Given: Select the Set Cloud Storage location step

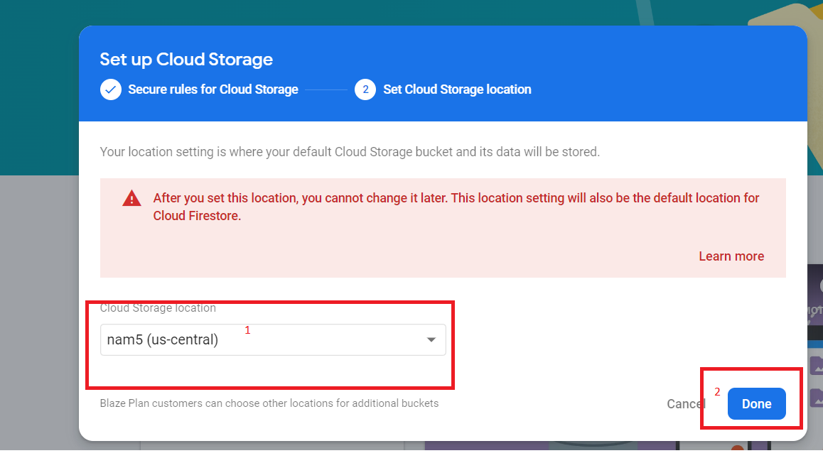Looking at the screenshot, I should [x=457, y=89].
